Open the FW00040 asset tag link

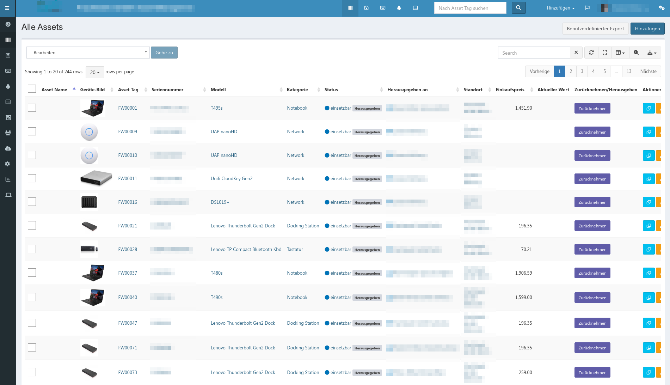128,297
